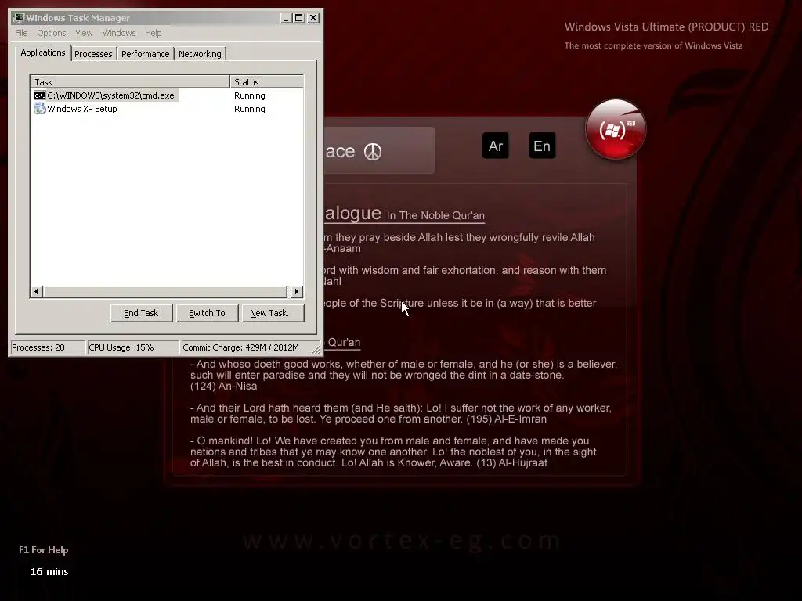
Task: Click the right arrow of horizontal scrollbar
Action: (297, 292)
